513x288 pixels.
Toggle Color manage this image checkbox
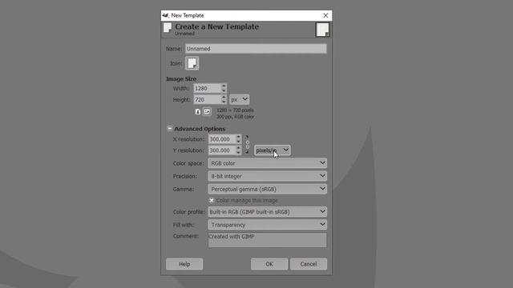(x=212, y=201)
